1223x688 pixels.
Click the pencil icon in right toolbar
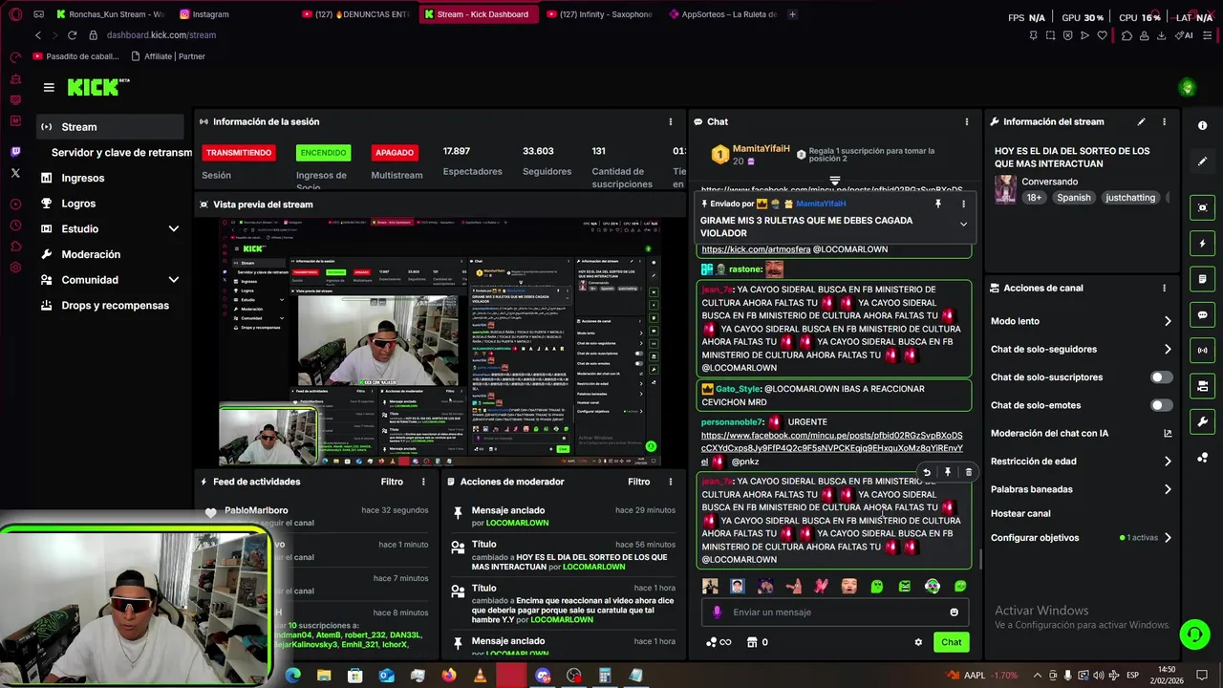click(1202, 161)
